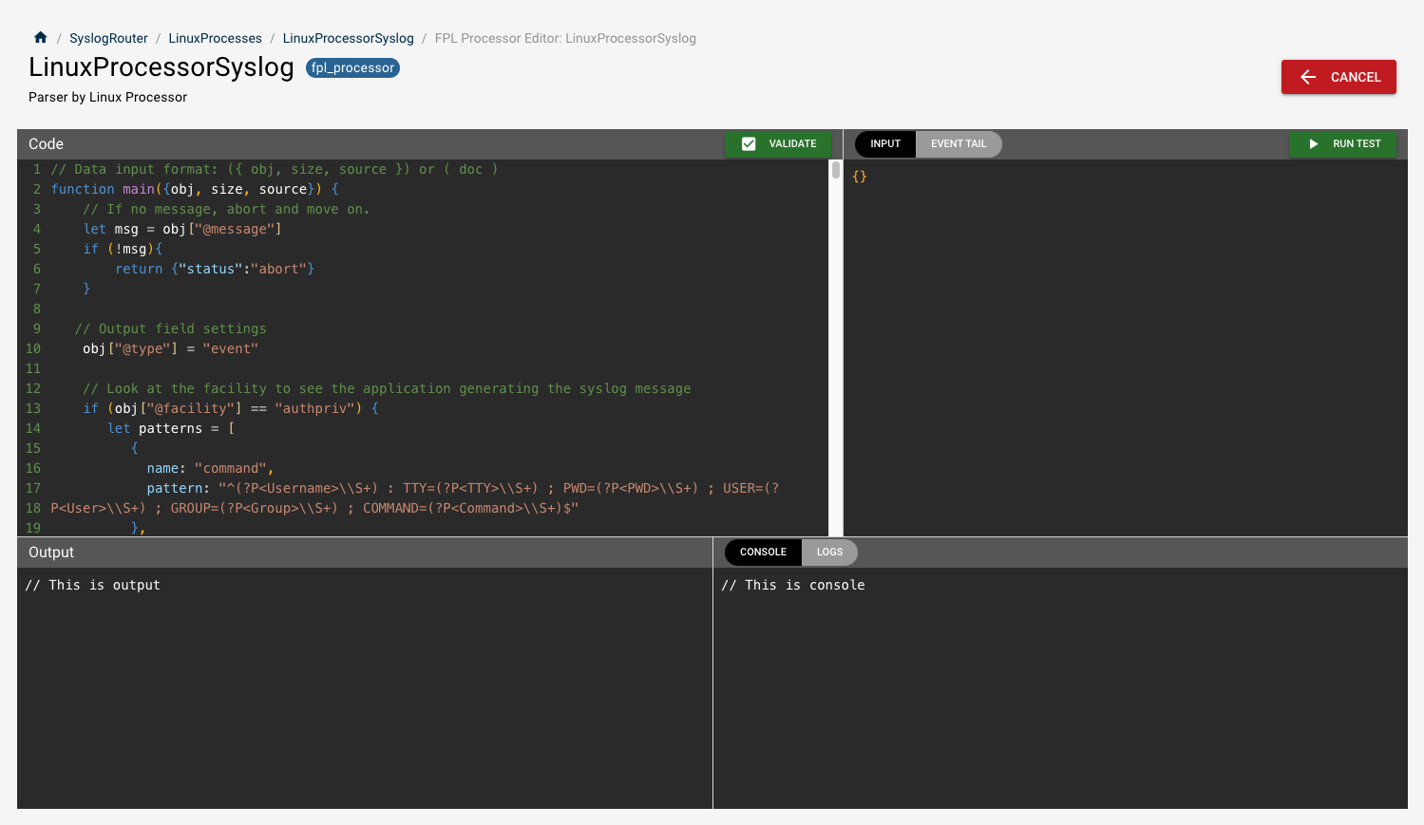
Task: Switch to the INPUT tab
Action: [885, 144]
